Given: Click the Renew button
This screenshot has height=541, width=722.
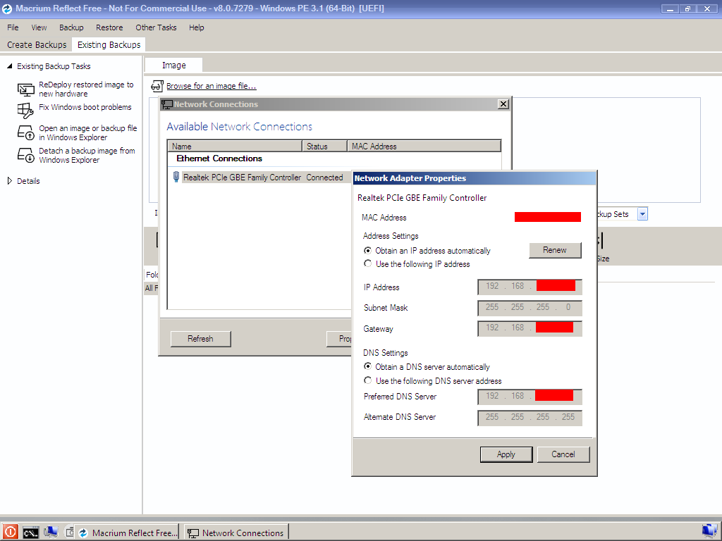Looking at the screenshot, I should [x=555, y=250].
